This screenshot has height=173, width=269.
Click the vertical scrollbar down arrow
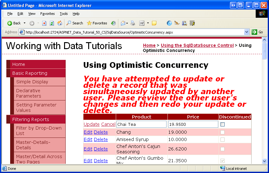[x=265, y=161]
